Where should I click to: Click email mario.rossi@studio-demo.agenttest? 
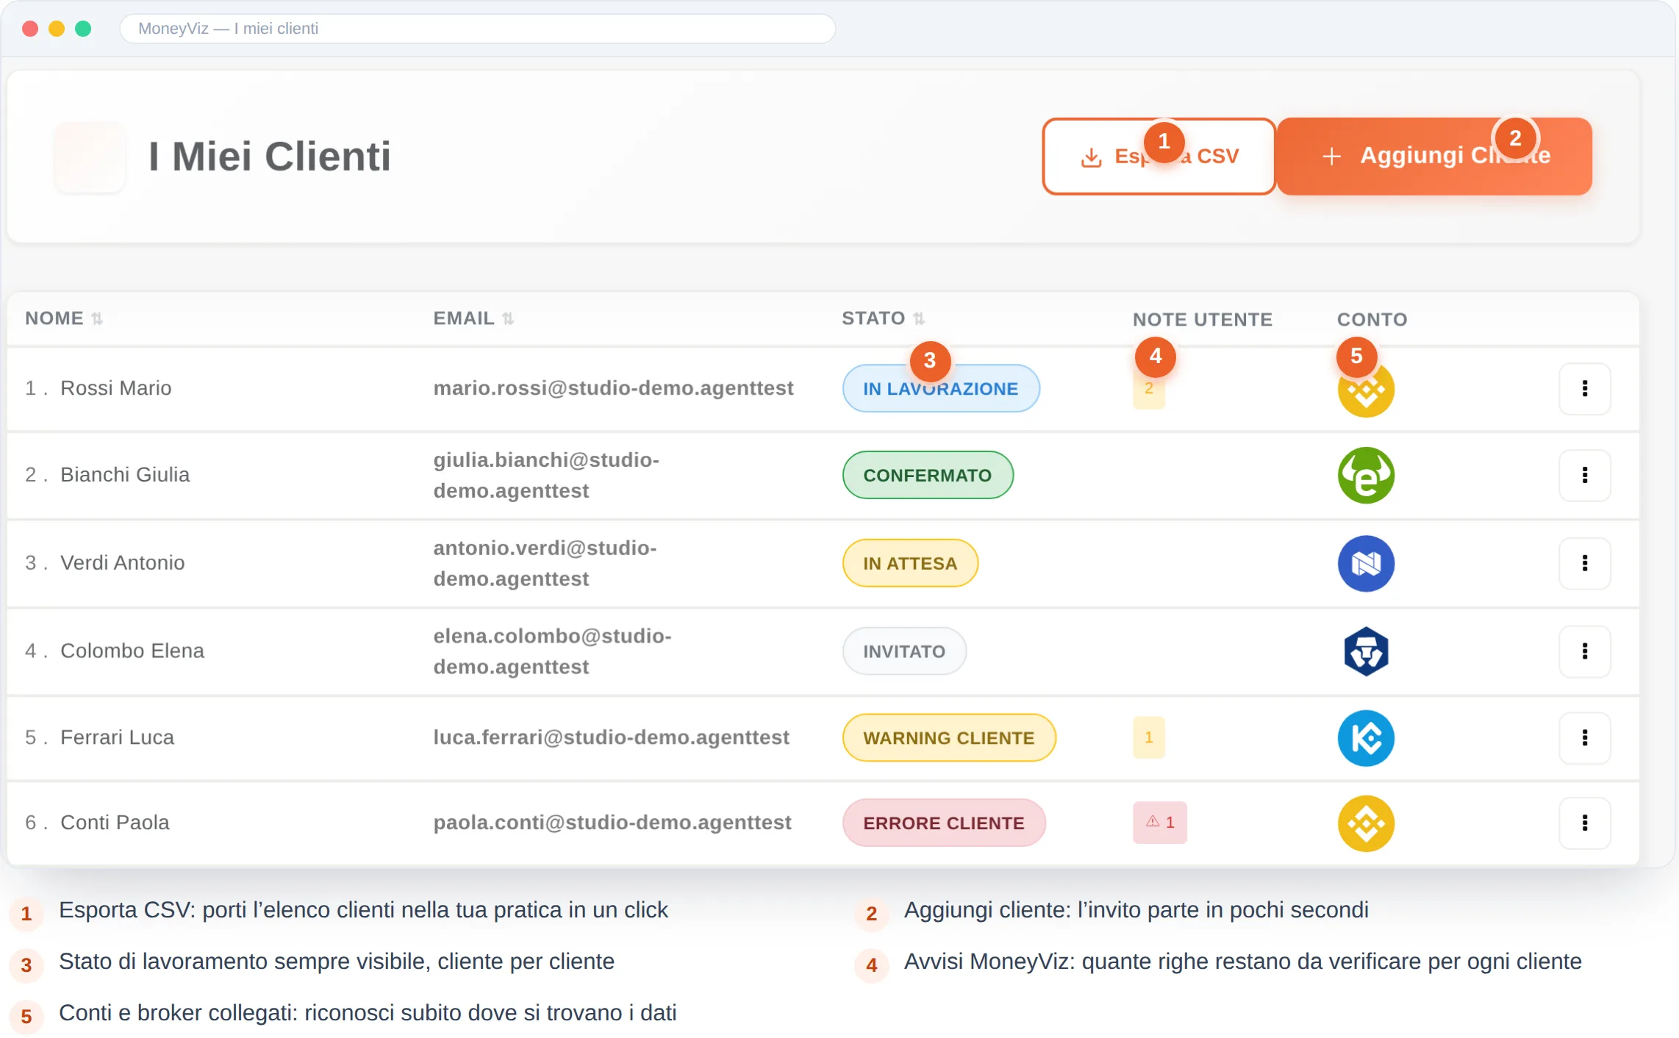click(x=613, y=388)
